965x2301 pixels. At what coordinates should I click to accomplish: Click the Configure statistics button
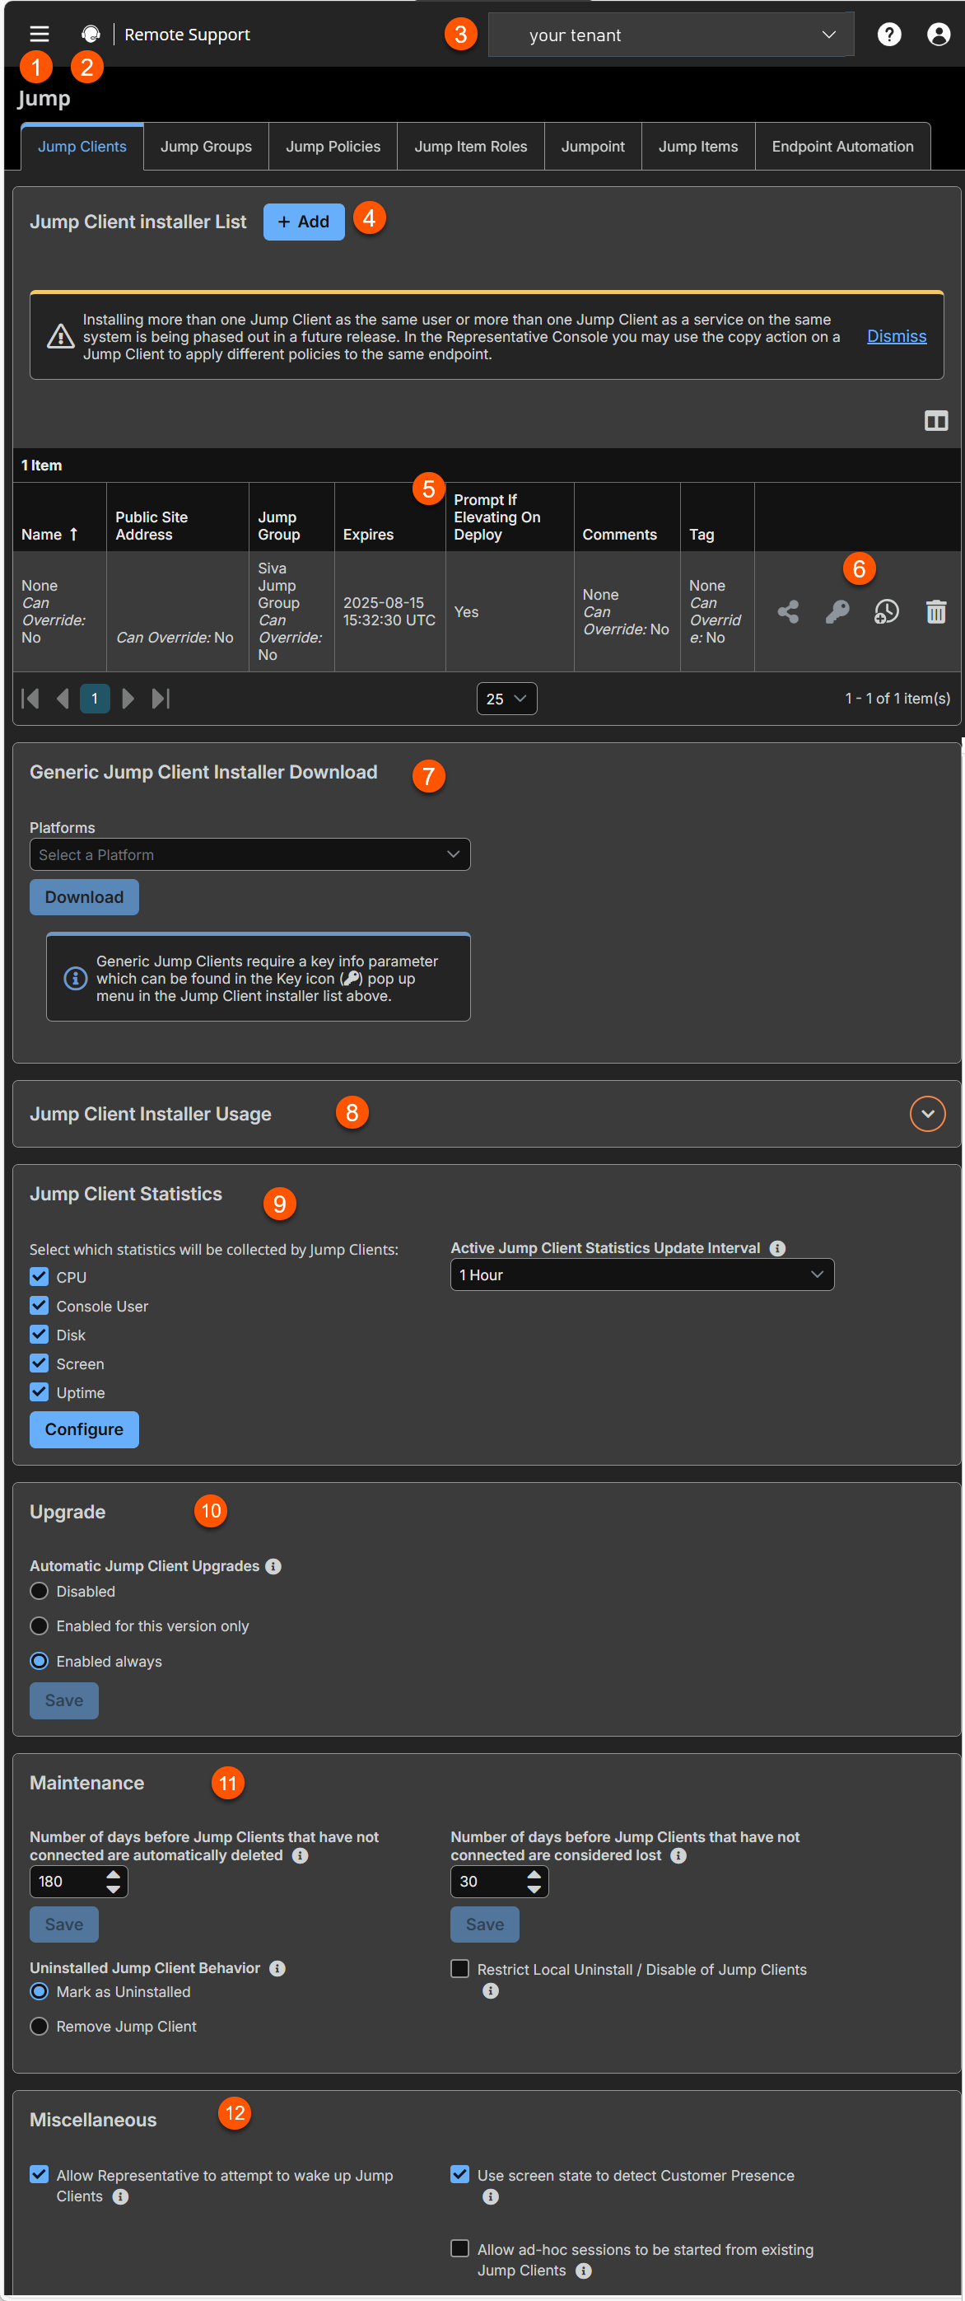click(x=84, y=1429)
